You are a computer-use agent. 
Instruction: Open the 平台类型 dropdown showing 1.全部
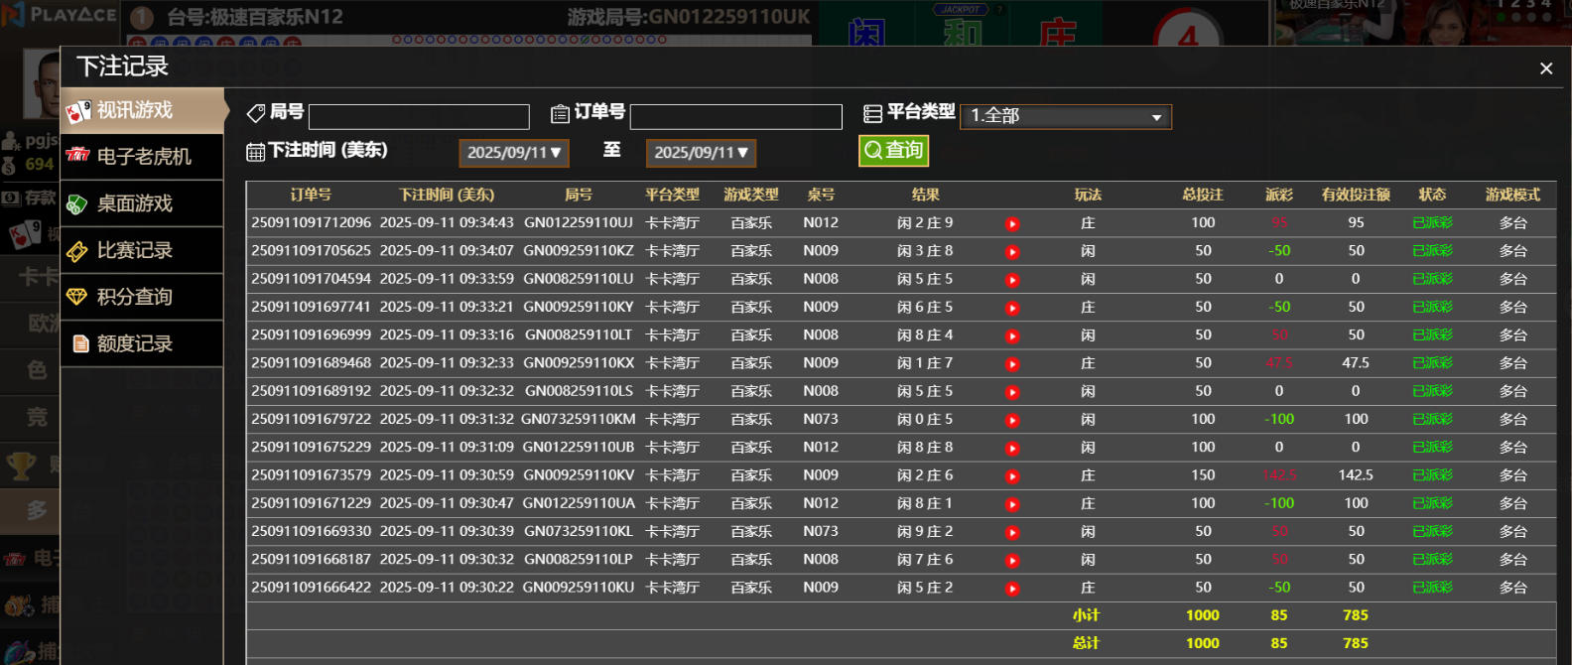(1066, 117)
